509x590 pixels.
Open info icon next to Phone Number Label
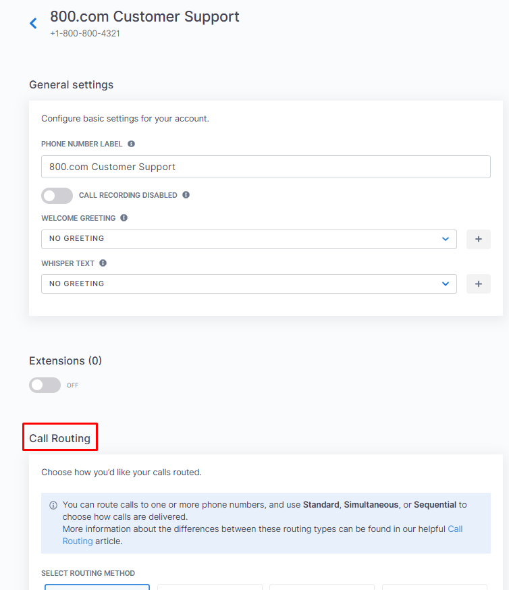tap(131, 144)
